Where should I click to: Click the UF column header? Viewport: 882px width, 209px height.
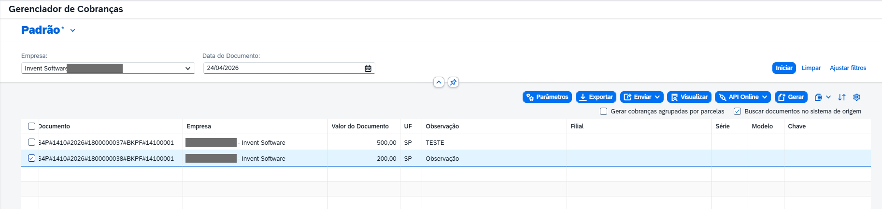pos(411,126)
